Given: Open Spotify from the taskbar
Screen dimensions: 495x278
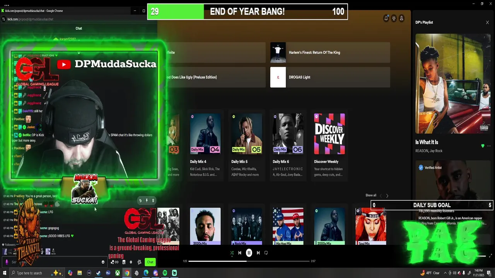Looking at the screenshot, I should [x=165, y=273].
